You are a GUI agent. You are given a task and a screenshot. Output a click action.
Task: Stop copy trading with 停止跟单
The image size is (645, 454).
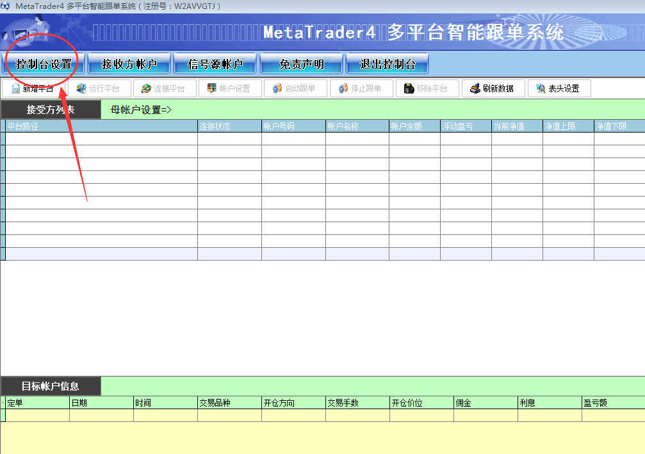pos(361,88)
